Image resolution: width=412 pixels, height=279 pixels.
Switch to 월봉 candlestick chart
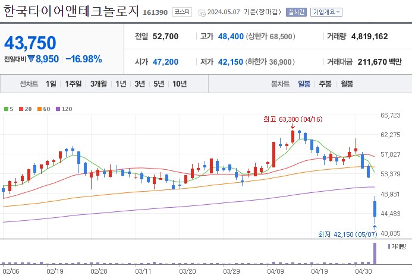coord(347,84)
